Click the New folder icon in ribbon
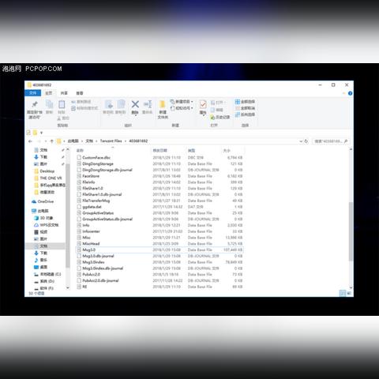Screen dimensions: 379x379 pos(163,104)
